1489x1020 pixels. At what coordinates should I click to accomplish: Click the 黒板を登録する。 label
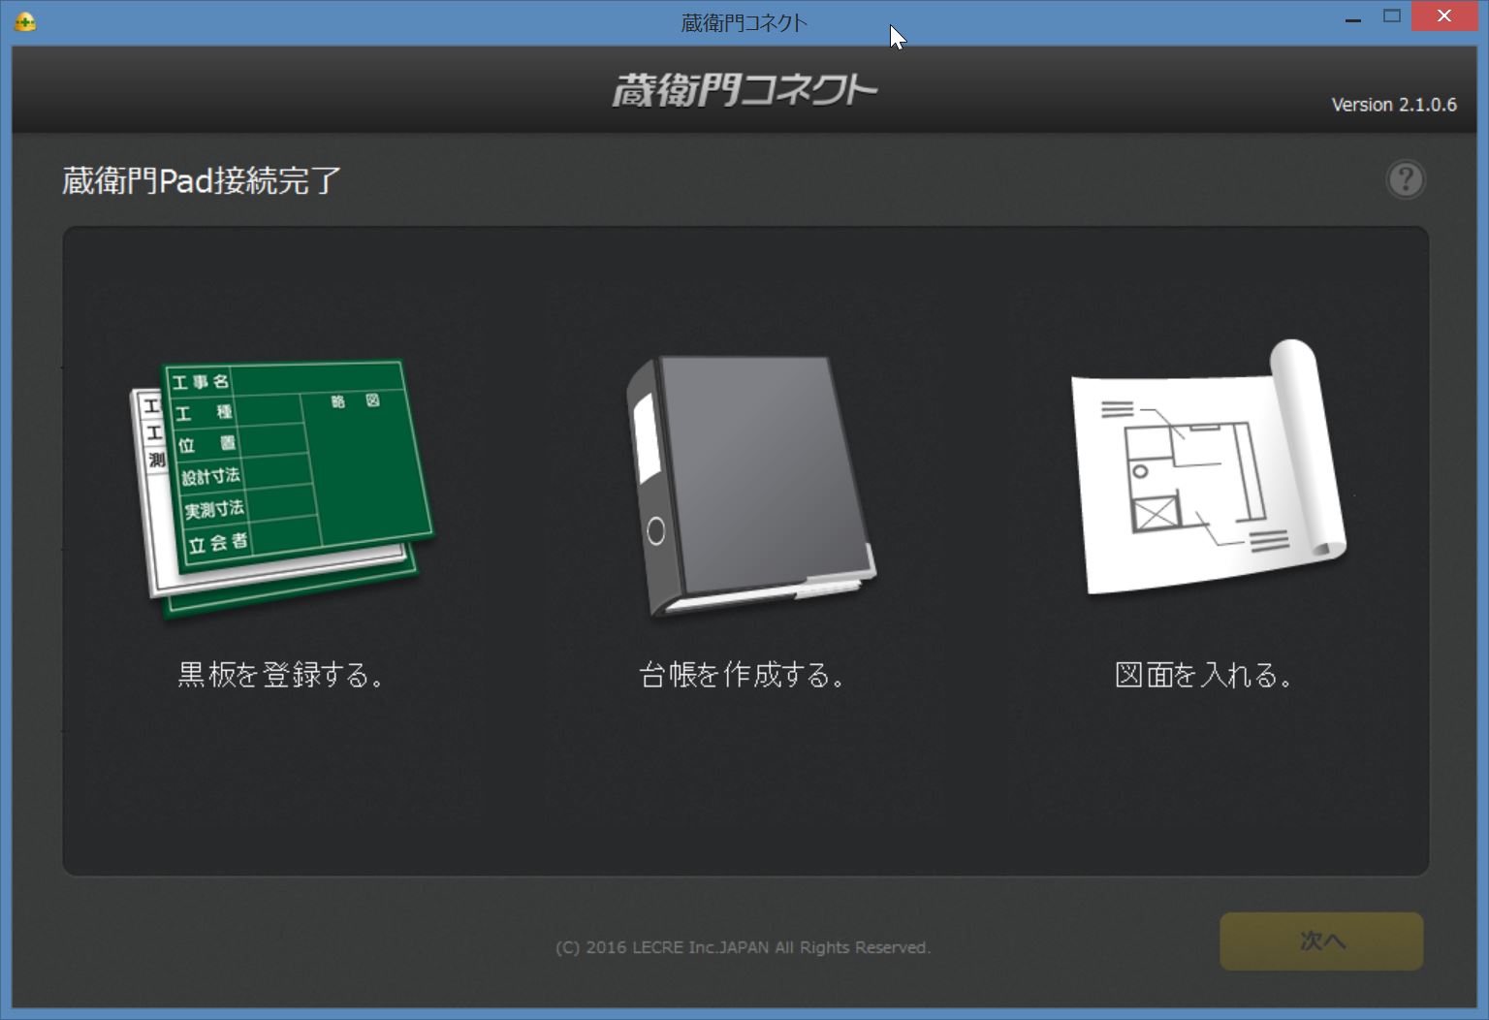pyautogui.click(x=280, y=678)
